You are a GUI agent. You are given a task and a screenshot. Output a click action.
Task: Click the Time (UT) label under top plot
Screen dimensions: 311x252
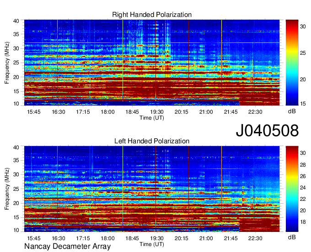[152, 118]
